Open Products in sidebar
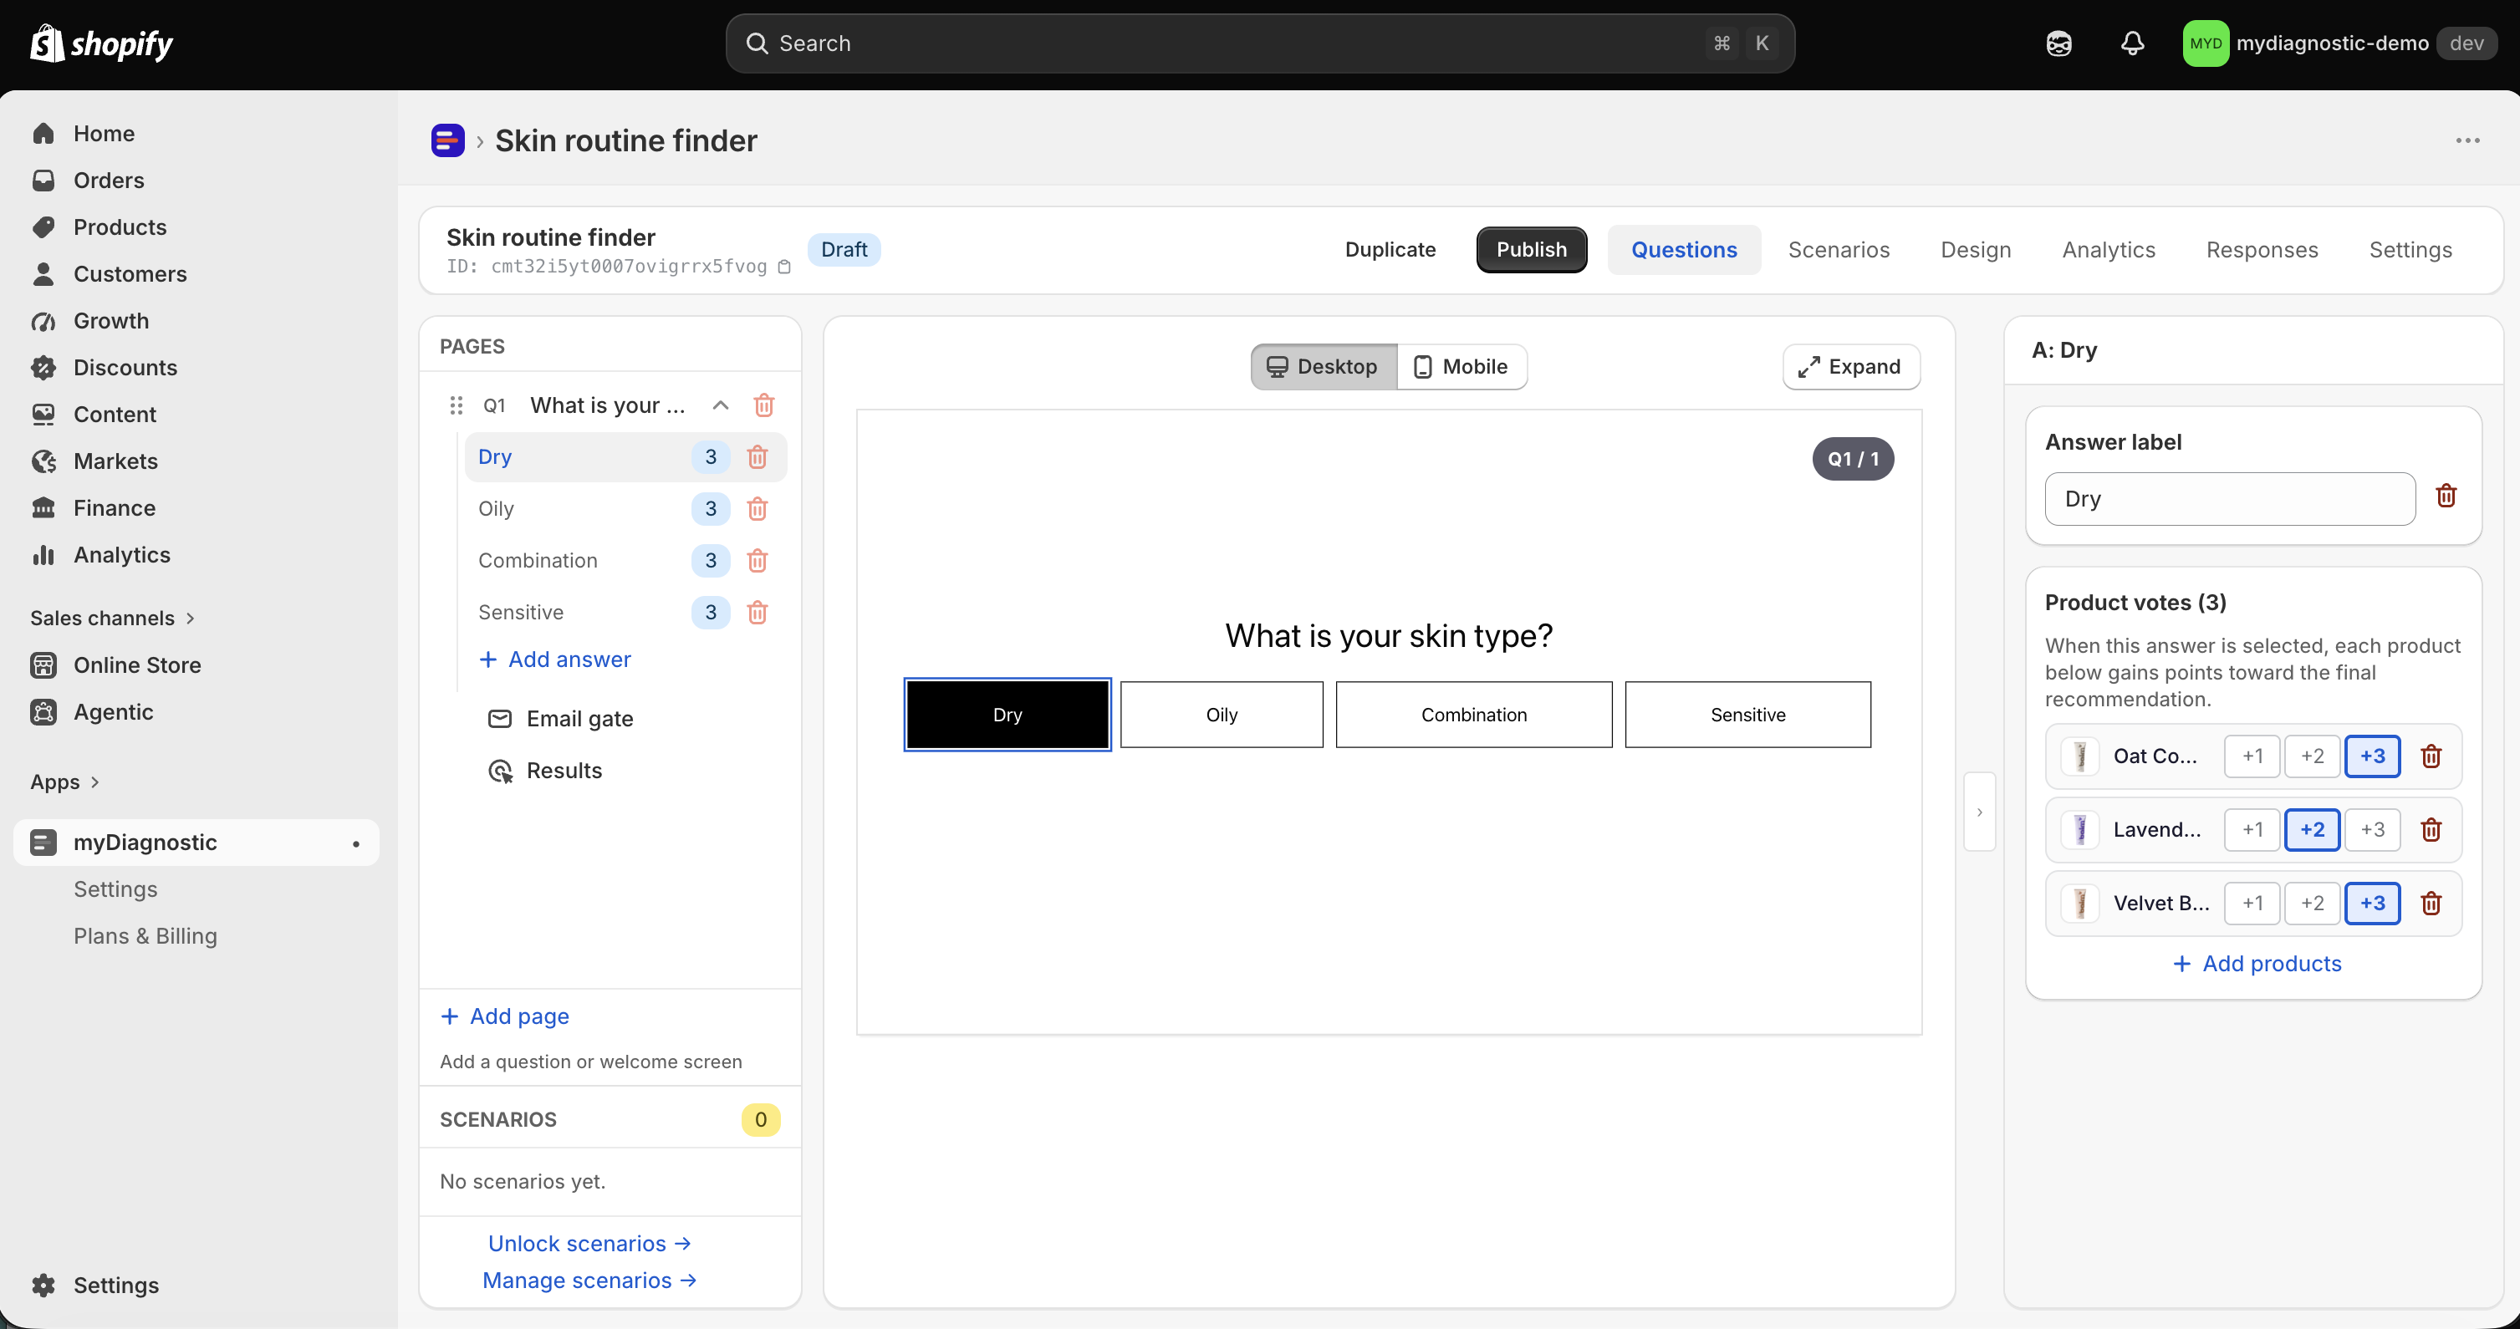Image resolution: width=2520 pixels, height=1329 pixels. 196,227
